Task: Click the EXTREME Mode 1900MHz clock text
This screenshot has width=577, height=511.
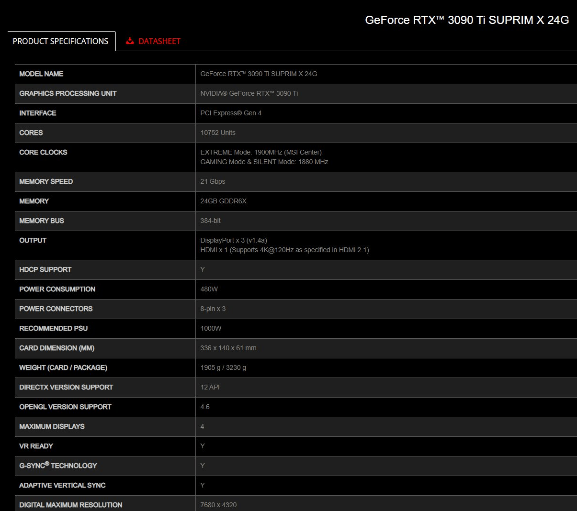Action: click(261, 152)
